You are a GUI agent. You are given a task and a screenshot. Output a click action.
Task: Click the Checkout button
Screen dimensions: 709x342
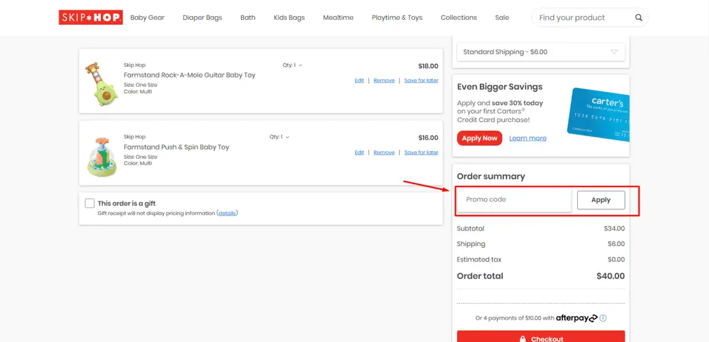click(x=541, y=336)
